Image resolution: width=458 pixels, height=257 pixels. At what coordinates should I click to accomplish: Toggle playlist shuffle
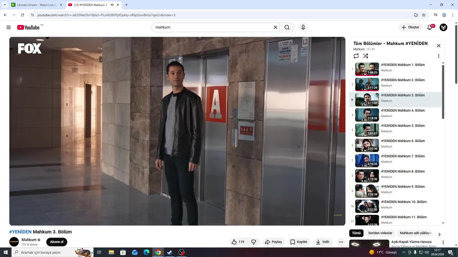pyautogui.click(x=365, y=56)
